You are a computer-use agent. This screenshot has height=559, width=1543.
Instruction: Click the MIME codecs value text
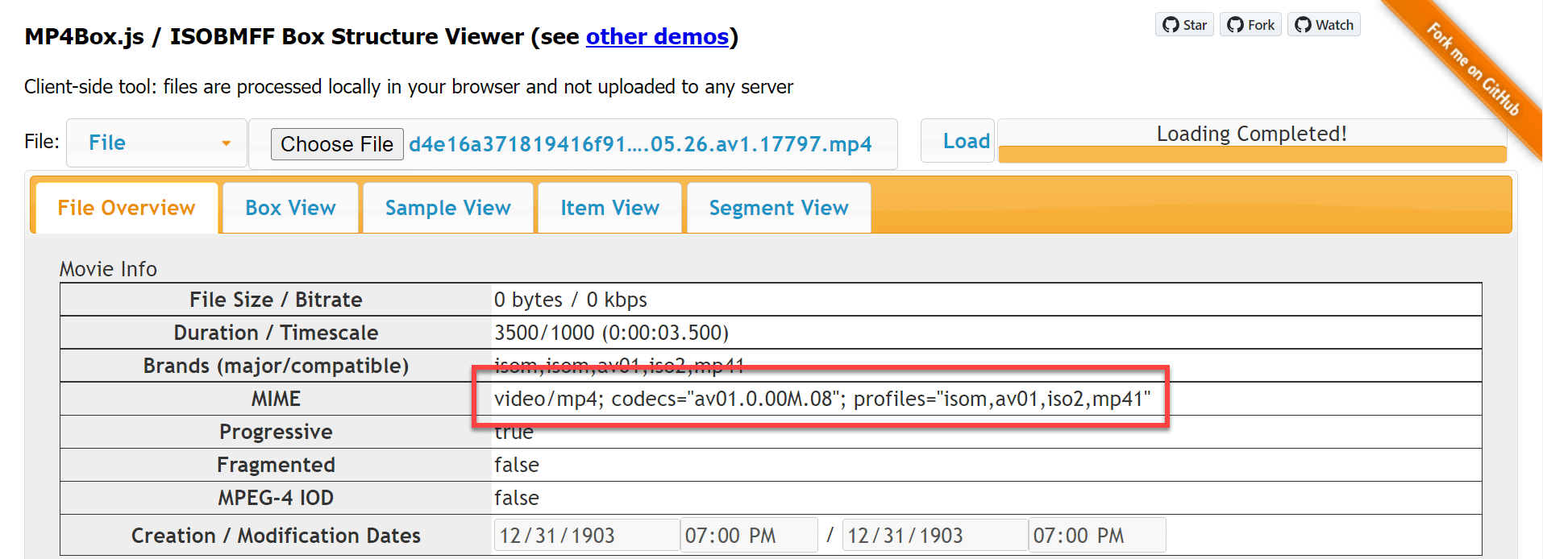pyautogui.click(x=821, y=399)
